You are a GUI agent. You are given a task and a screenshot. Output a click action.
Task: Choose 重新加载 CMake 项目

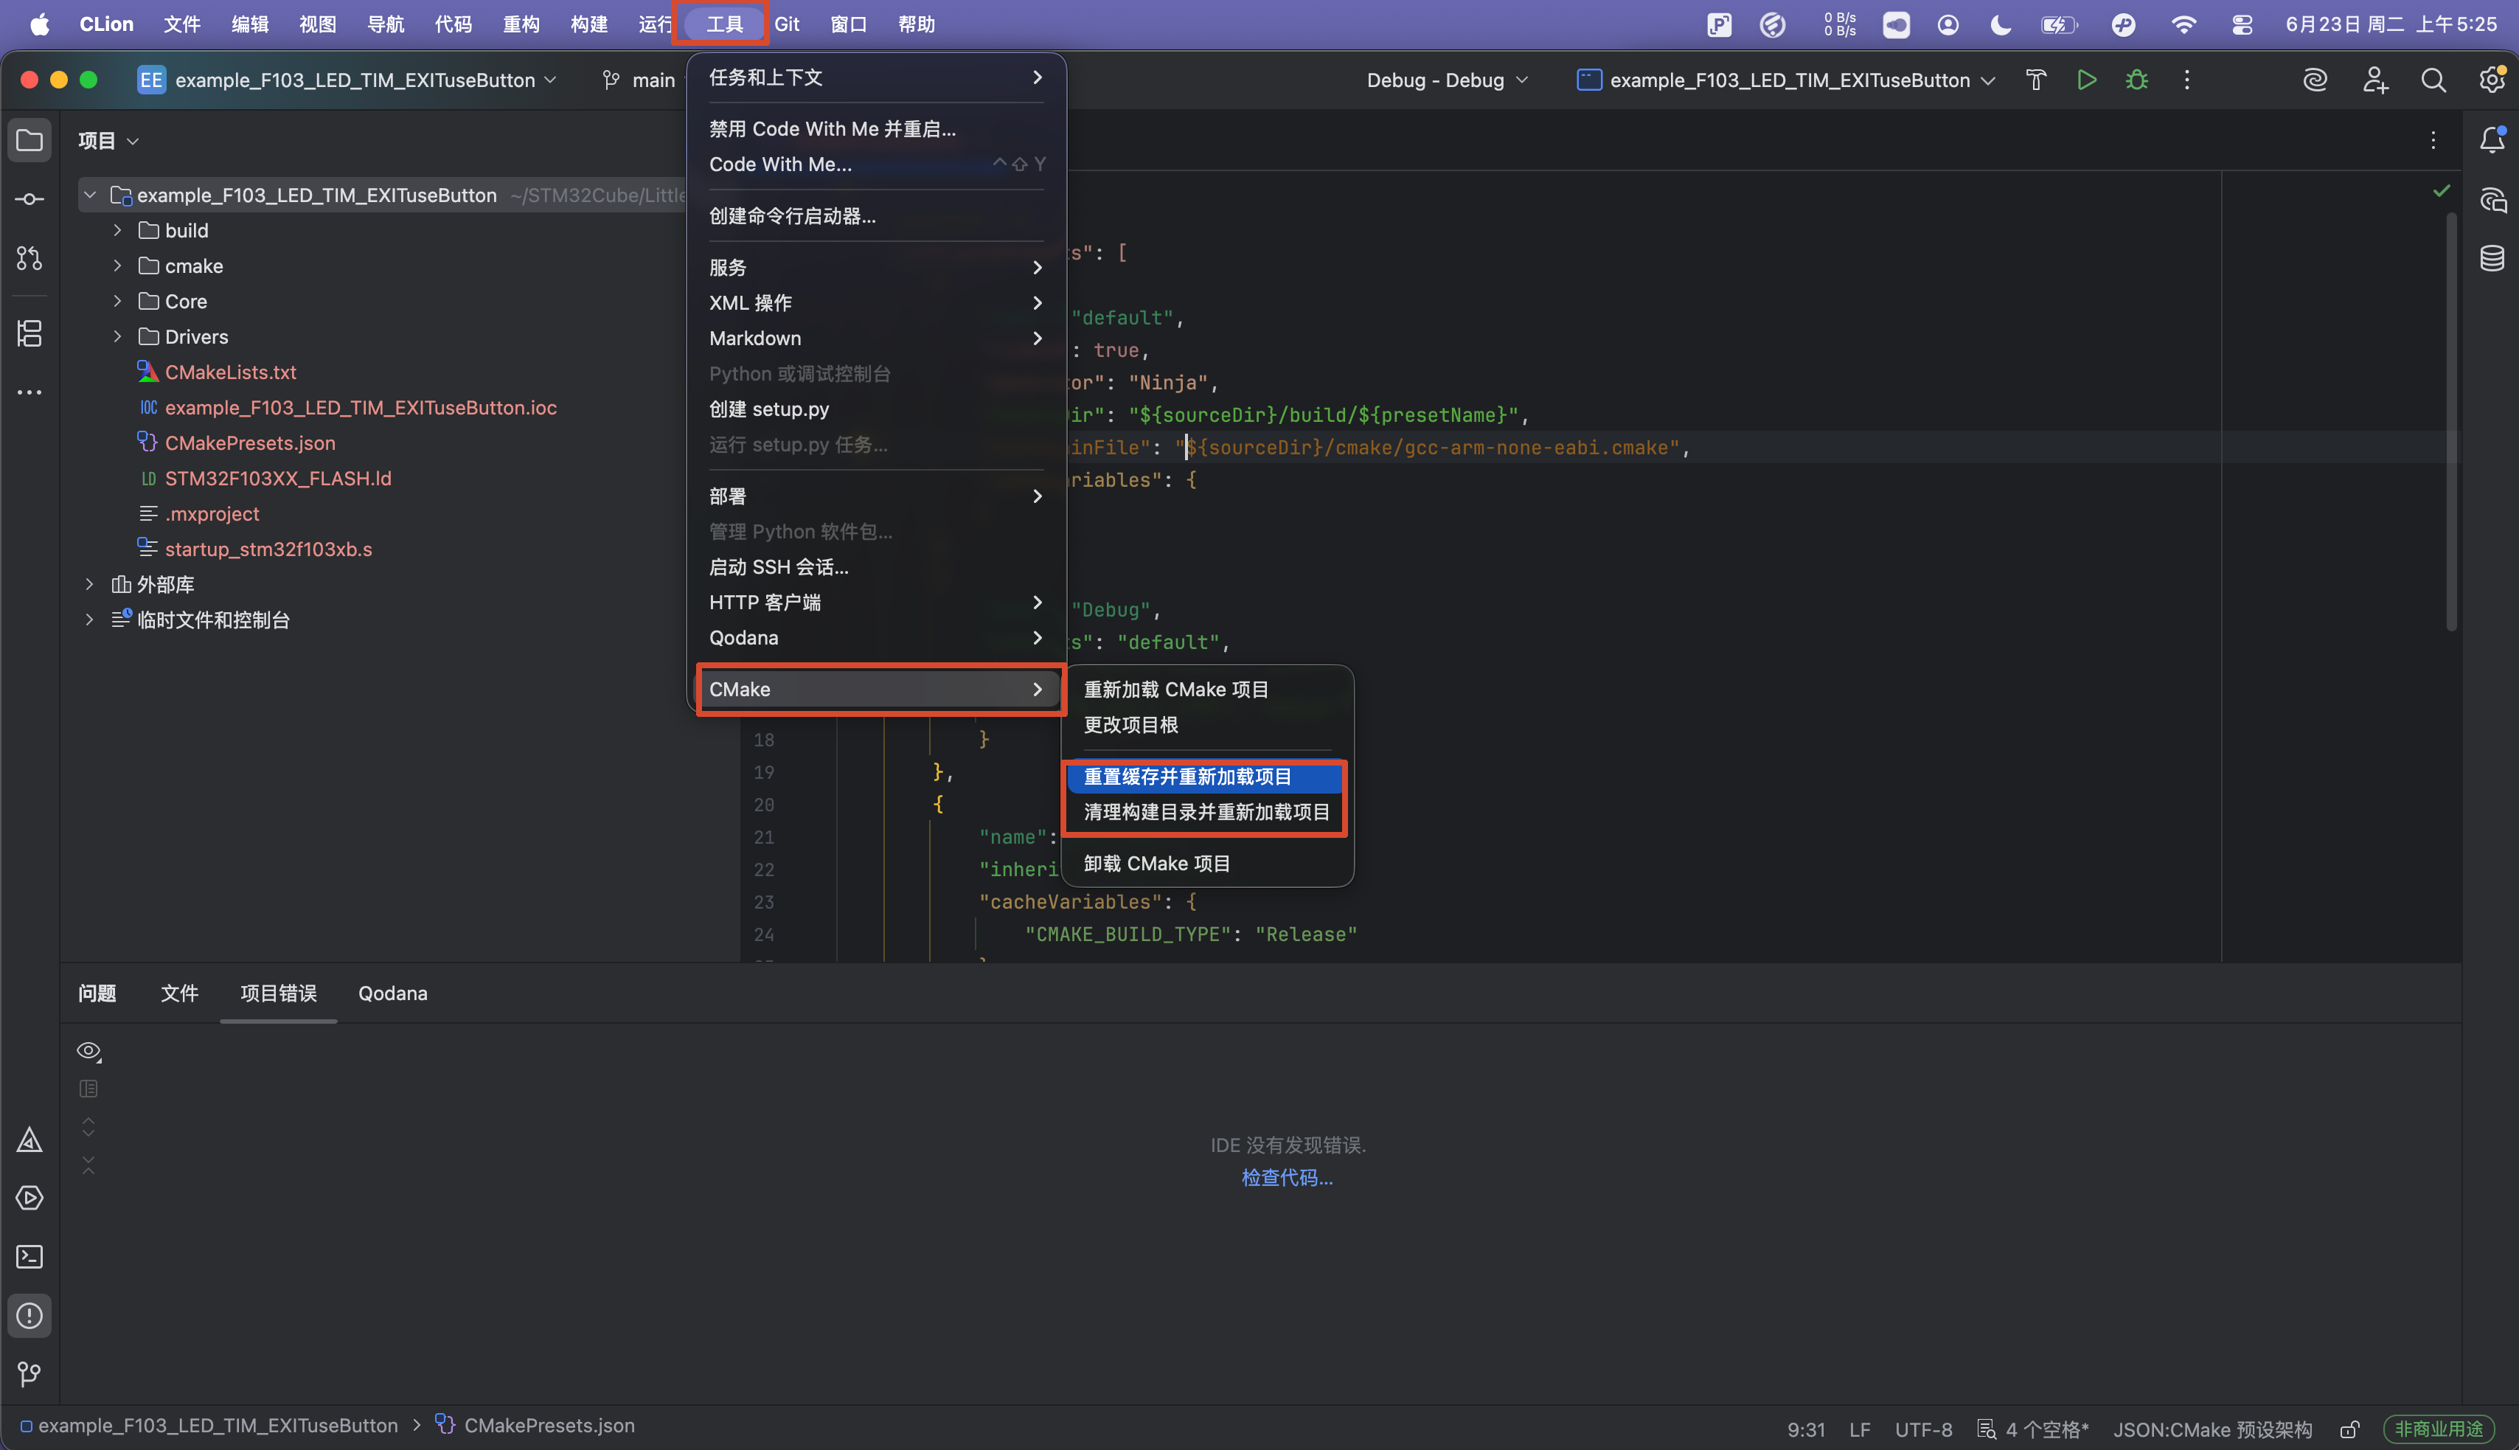coord(1206,689)
